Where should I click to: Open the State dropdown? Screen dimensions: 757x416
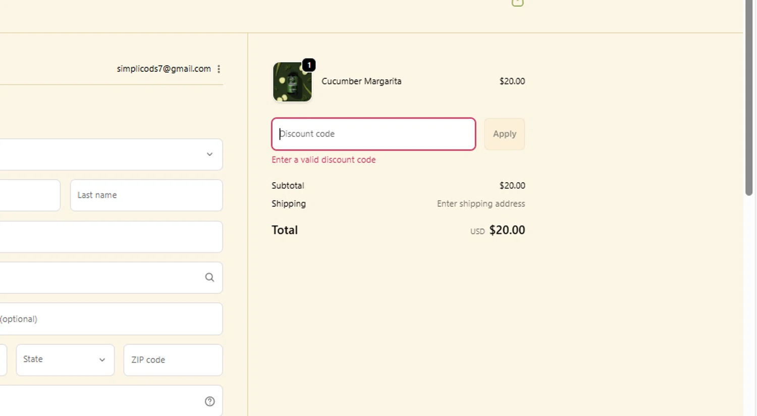point(65,360)
